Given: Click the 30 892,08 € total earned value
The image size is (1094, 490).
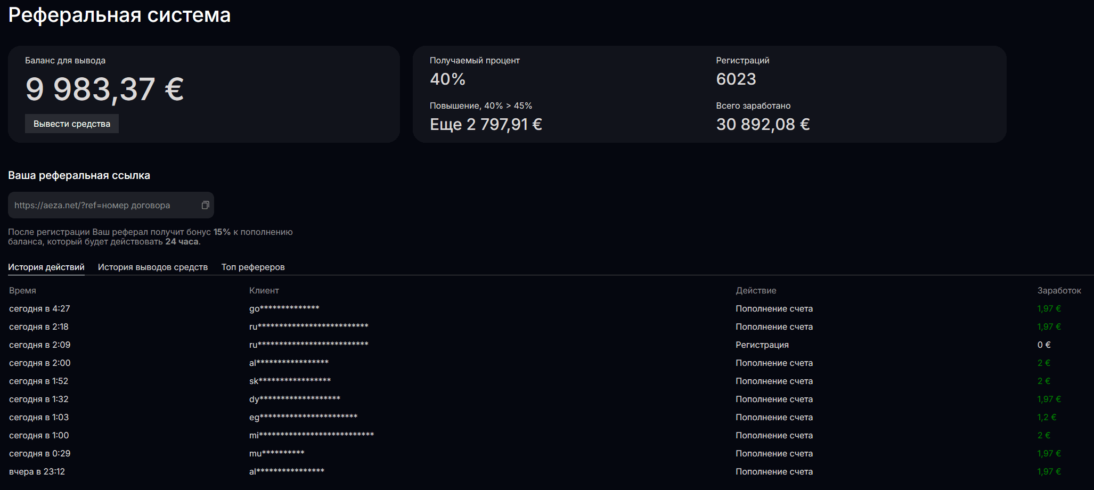Looking at the screenshot, I should click(763, 124).
